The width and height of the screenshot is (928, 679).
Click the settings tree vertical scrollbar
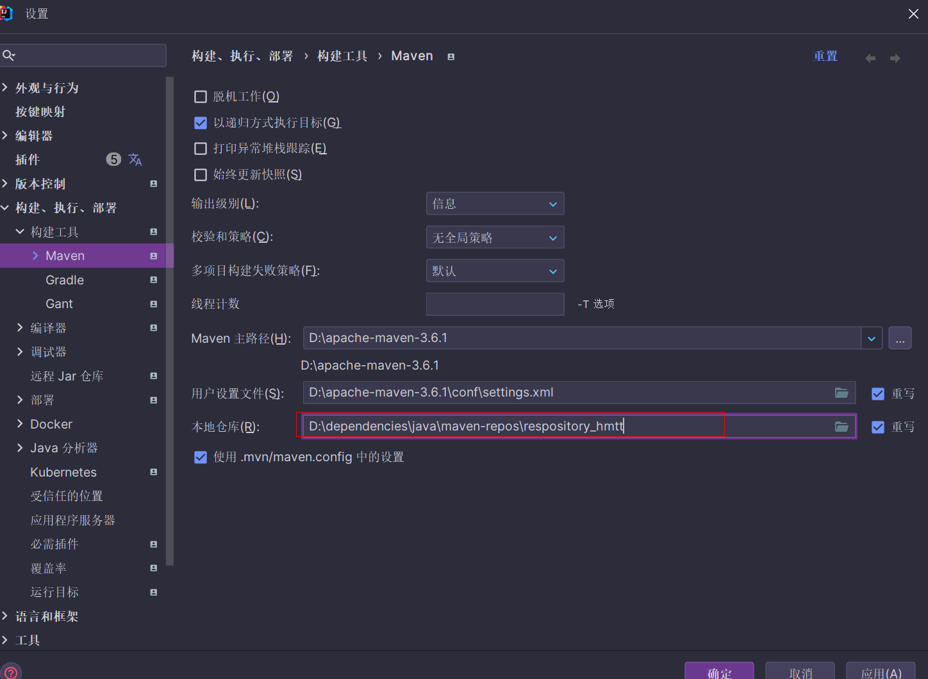click(x=170, y=321)
